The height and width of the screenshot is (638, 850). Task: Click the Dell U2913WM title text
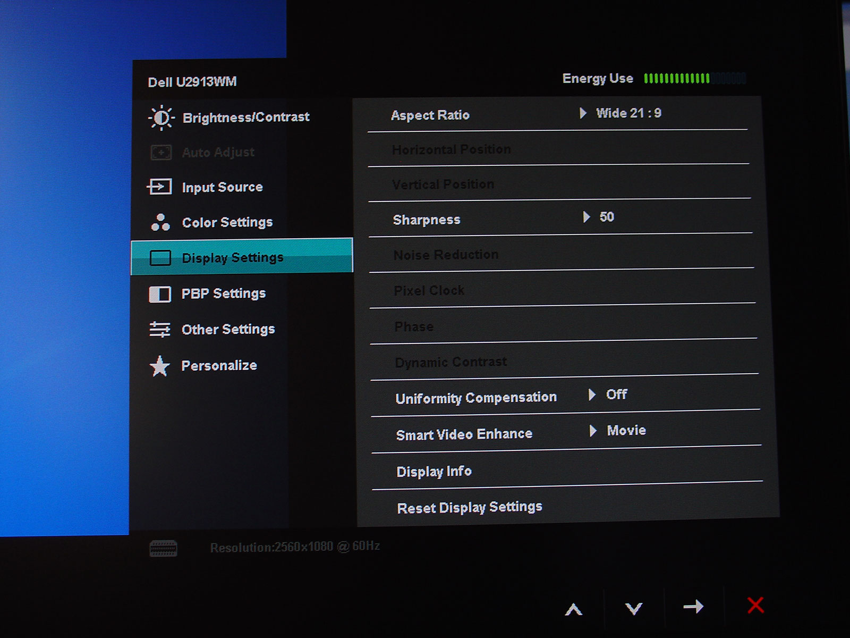click(192, 82)
